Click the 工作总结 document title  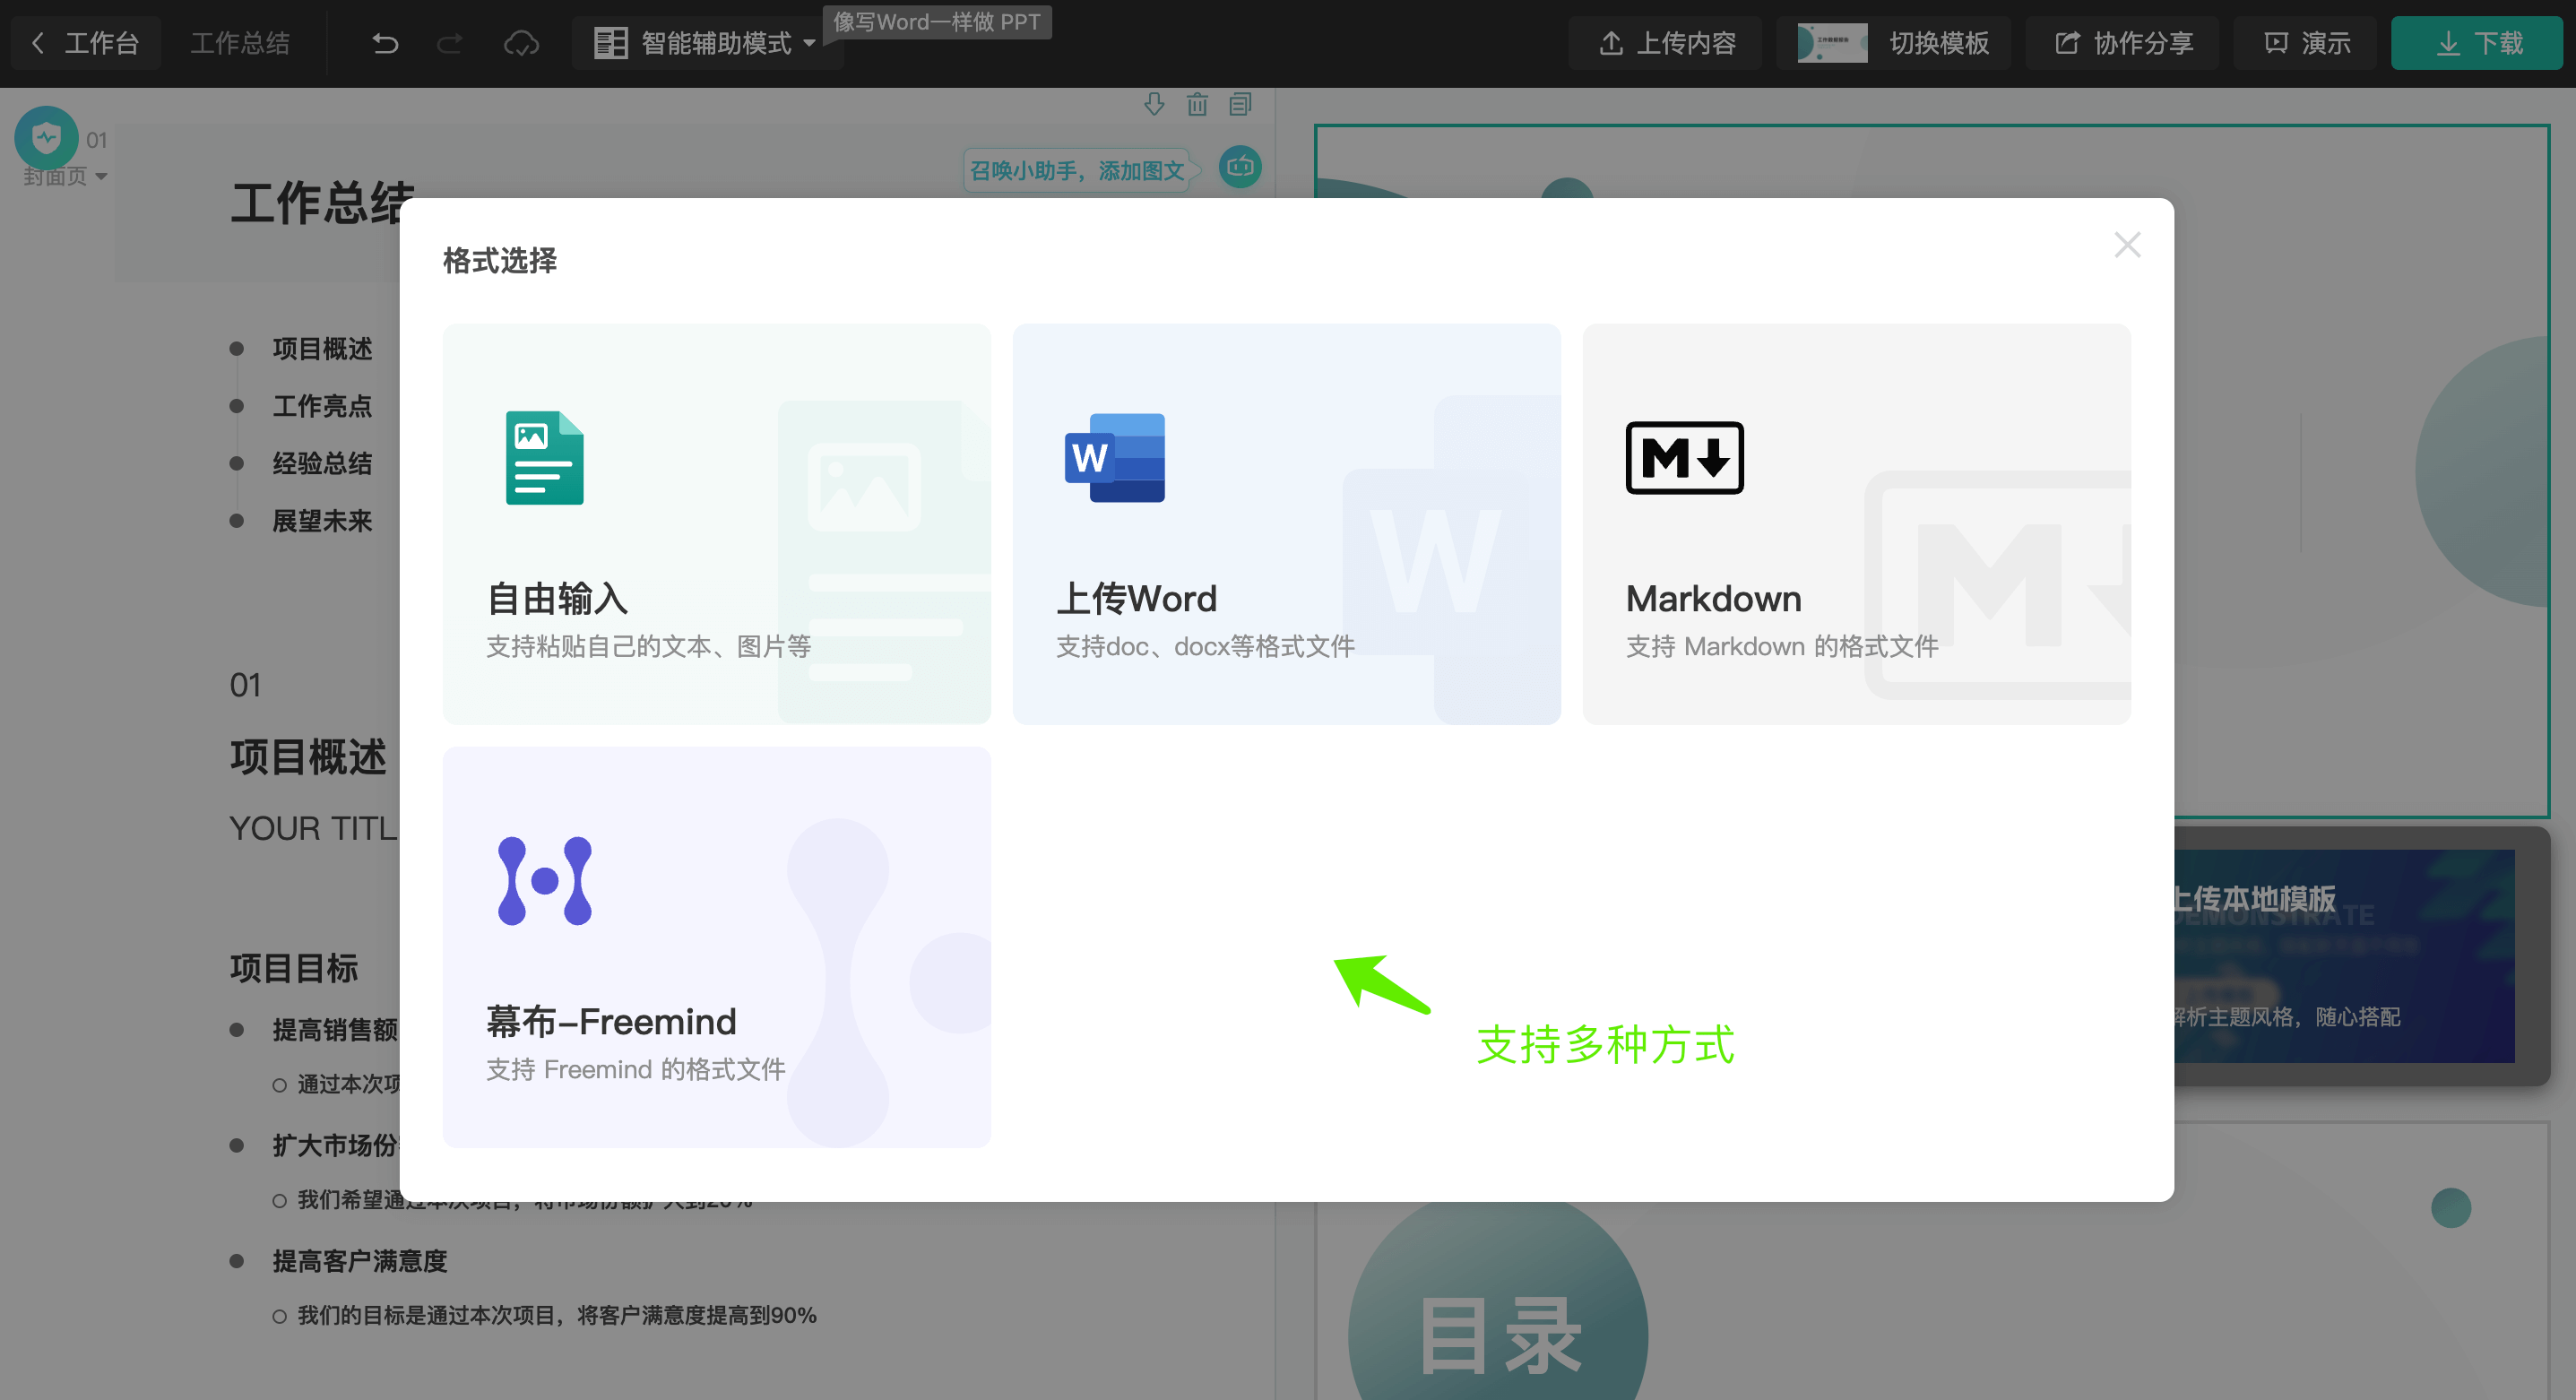tap(239, 43)
